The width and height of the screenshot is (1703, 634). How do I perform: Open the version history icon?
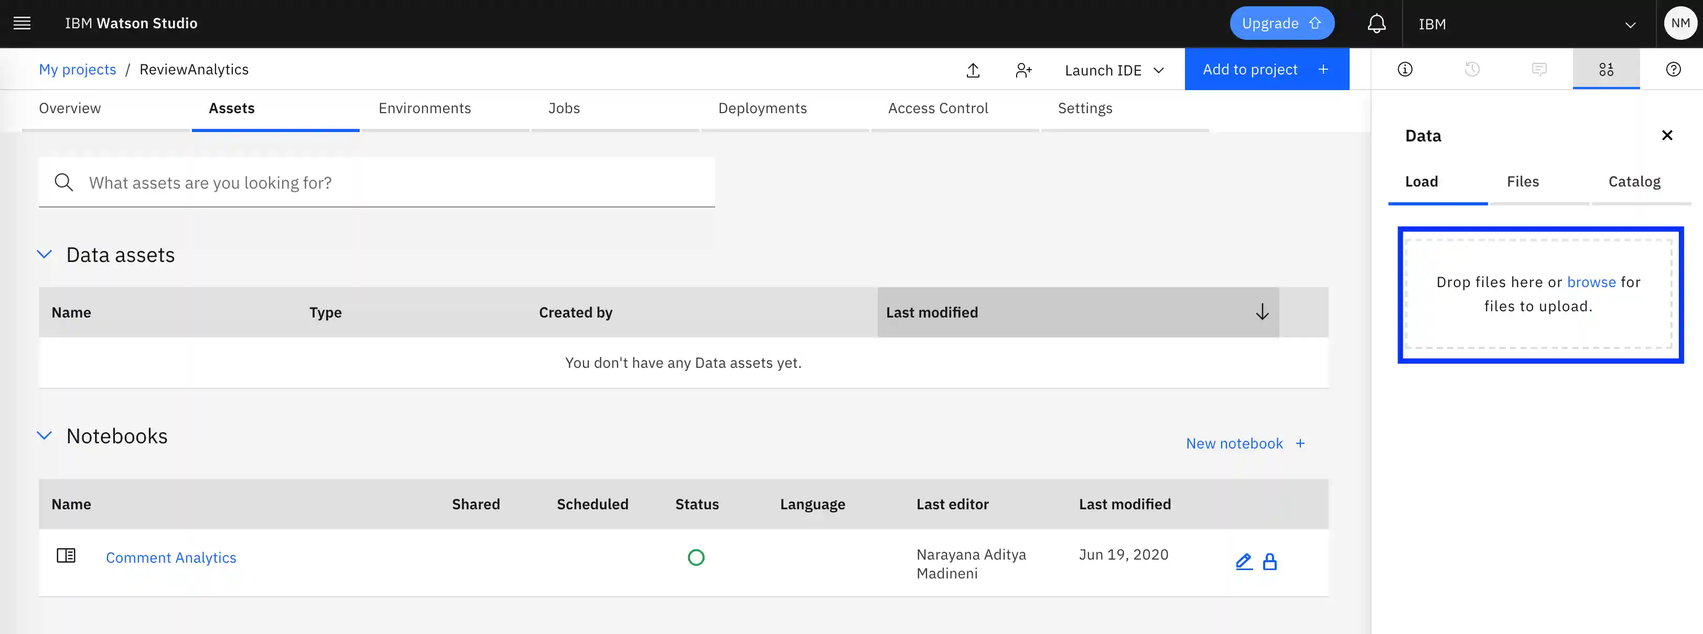tap(1472, 69)
